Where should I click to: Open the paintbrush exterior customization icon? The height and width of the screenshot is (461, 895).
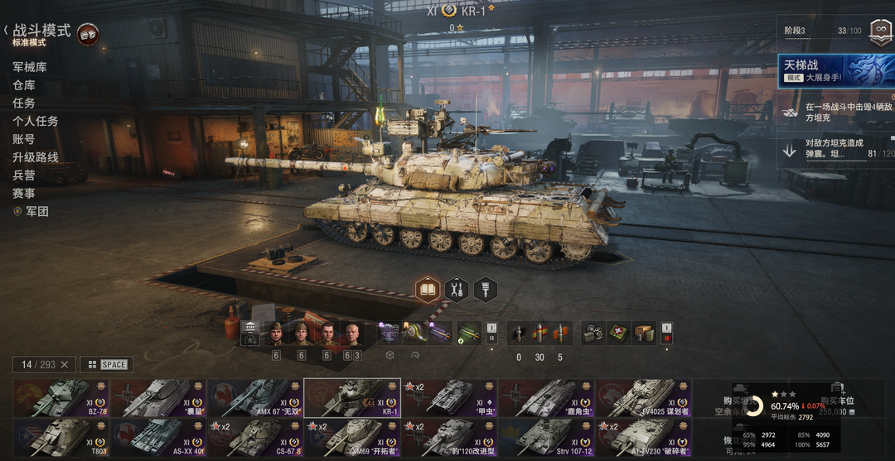click(485, 290)
